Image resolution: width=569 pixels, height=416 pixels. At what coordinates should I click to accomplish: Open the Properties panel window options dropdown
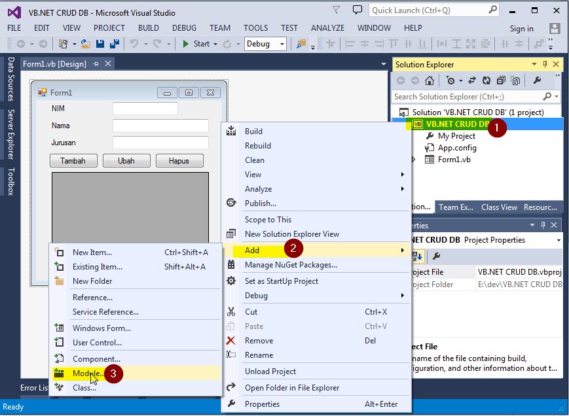point(532,225)
